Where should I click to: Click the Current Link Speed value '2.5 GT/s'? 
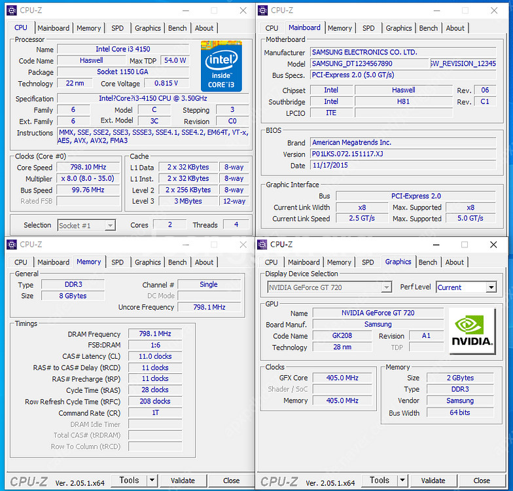362,219
